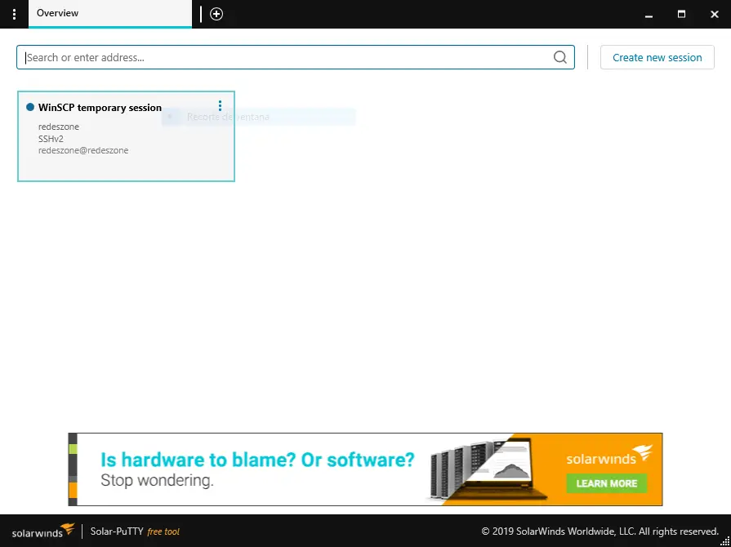The width and height of the screenshot is (731, 547).
Task: Click the solarwinds logo in footer
Action: coord(43,531)
